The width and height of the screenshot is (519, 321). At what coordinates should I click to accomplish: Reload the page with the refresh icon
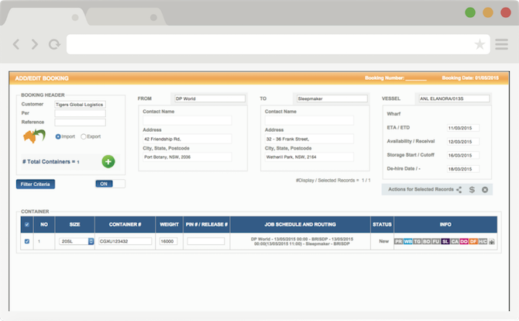coord(54,44)
